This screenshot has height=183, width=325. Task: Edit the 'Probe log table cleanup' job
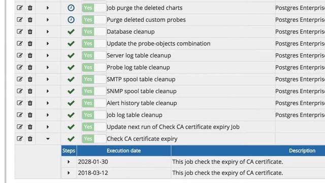click(x=20, y=67)
